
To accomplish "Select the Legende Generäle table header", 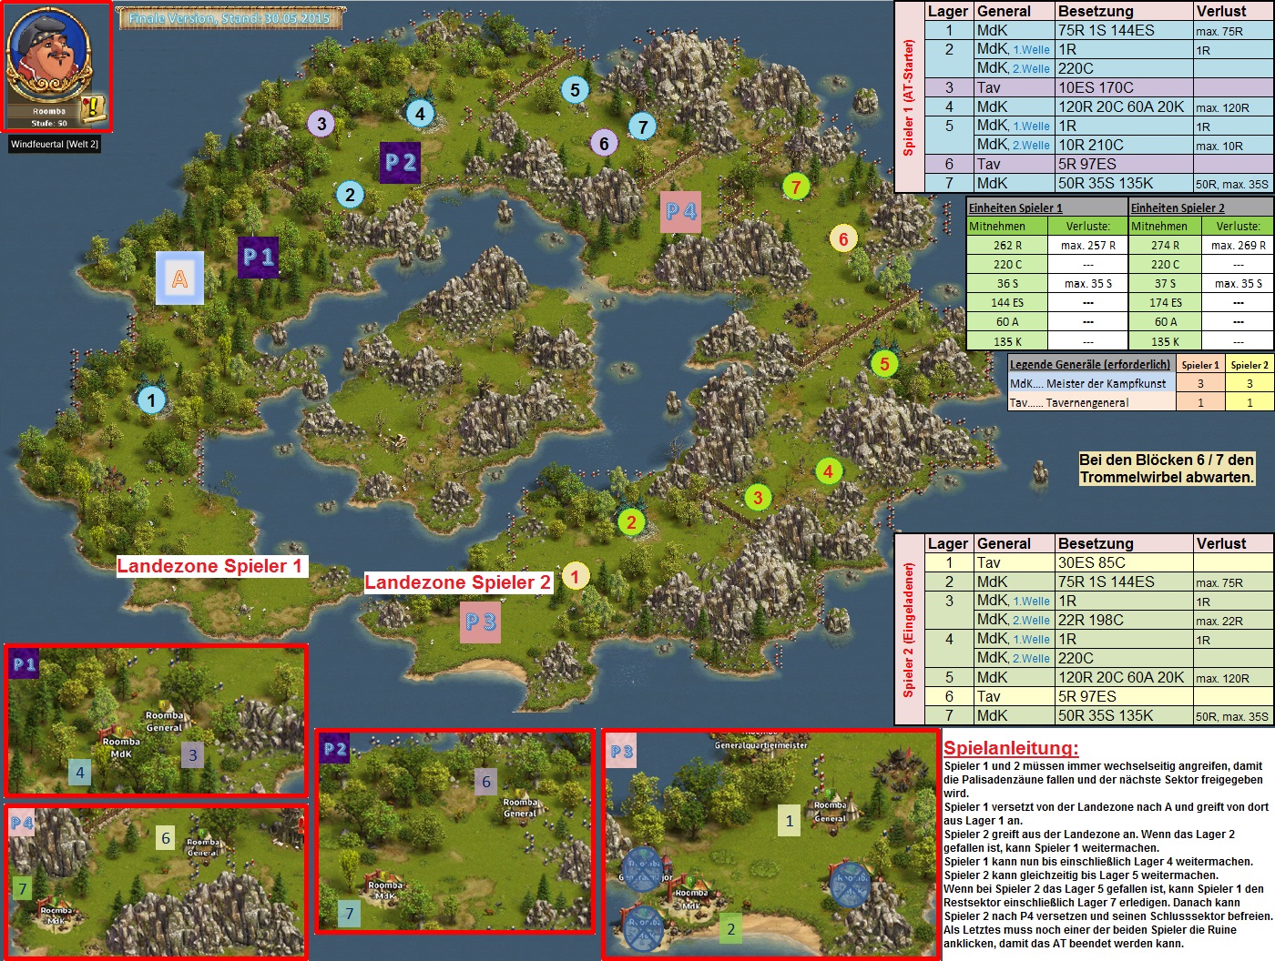I will coord(1090,364).
